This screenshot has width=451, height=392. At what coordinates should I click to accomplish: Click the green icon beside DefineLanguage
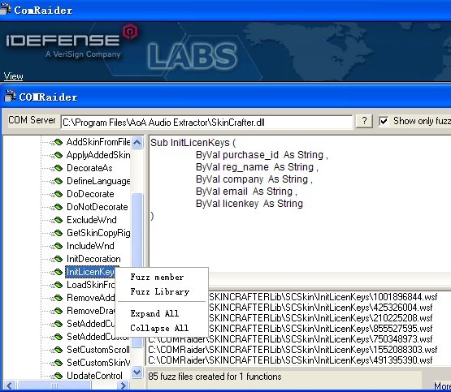tap(58, 181)
